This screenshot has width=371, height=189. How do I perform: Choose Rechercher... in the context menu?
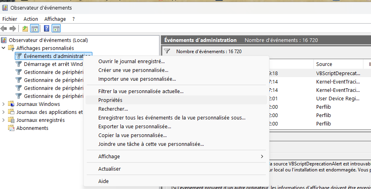point(177,109)
